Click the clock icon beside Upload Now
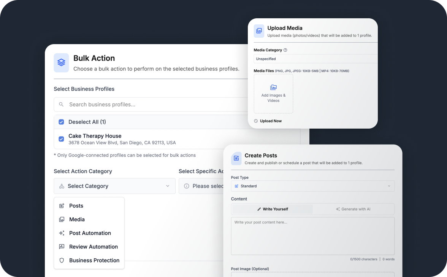The image size is (447, 277). tap(256, 121)
